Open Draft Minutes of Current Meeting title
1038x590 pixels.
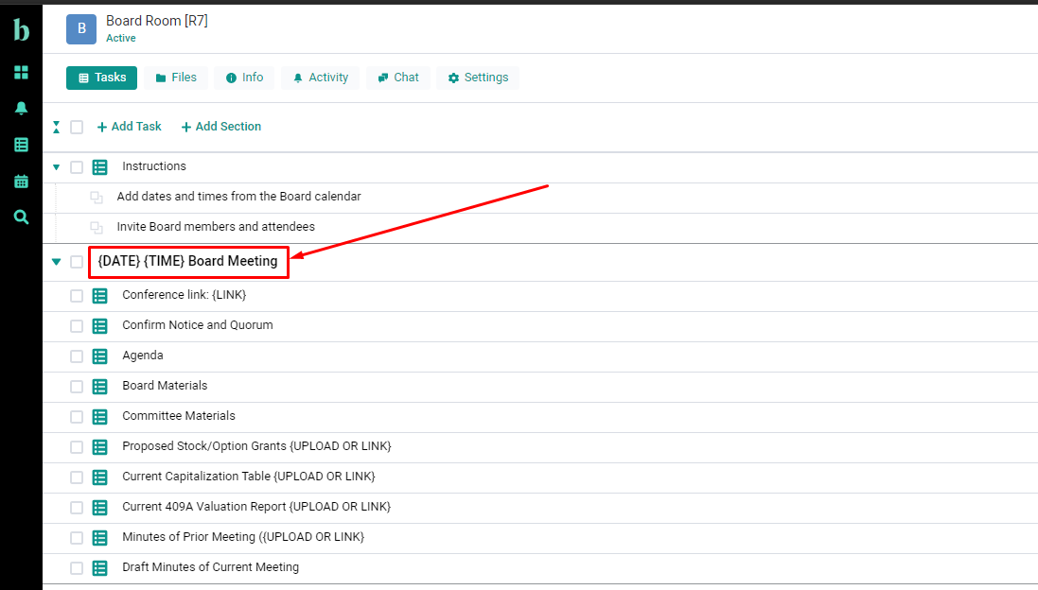[x=210, y=567]
